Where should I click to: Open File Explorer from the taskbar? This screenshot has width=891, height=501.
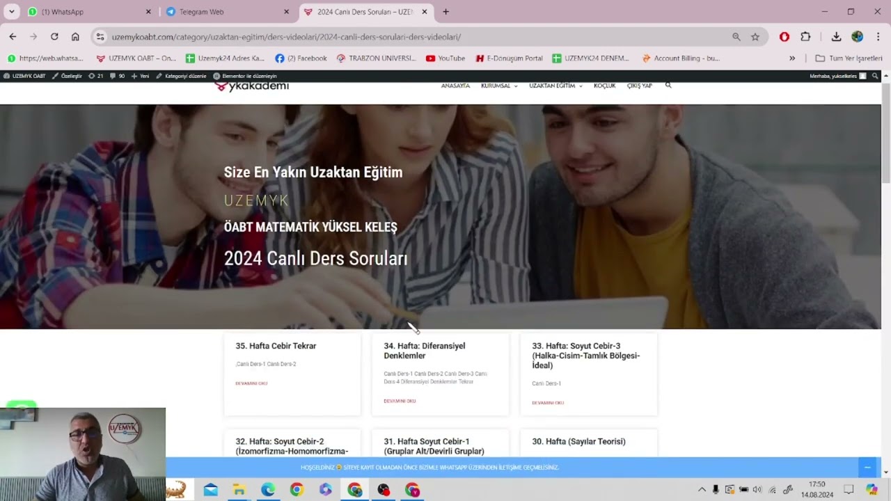[239, 490]
